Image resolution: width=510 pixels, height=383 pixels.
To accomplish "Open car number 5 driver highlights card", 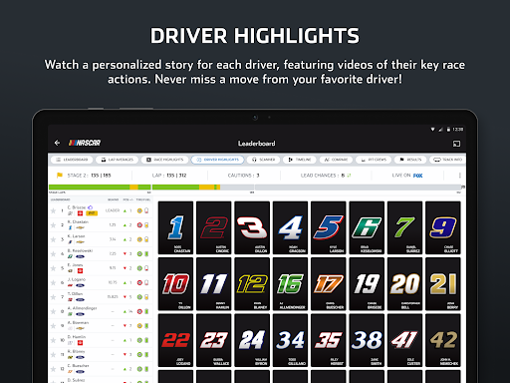I will click(x=329, y=227).
